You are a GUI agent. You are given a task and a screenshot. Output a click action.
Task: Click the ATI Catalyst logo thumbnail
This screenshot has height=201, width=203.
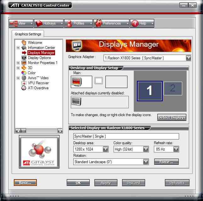click(39, 152)
